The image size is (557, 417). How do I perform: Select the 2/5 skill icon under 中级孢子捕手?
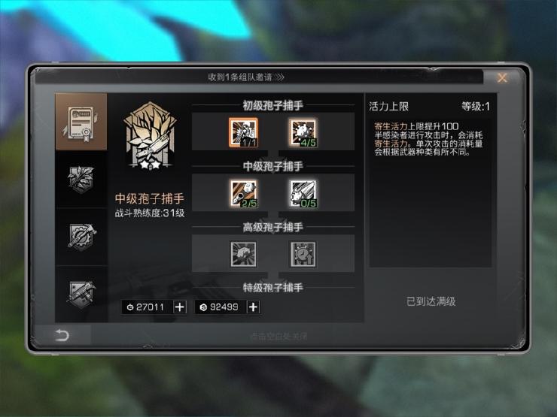pos(243,193)
